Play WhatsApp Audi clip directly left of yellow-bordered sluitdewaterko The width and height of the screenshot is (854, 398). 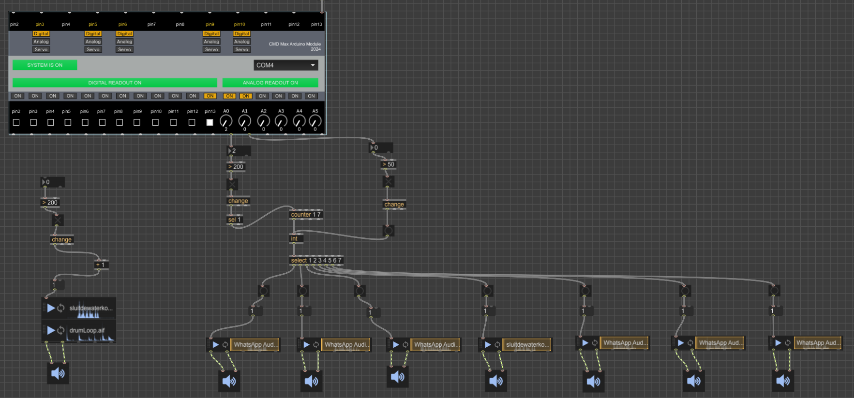(x=396, y=345)
